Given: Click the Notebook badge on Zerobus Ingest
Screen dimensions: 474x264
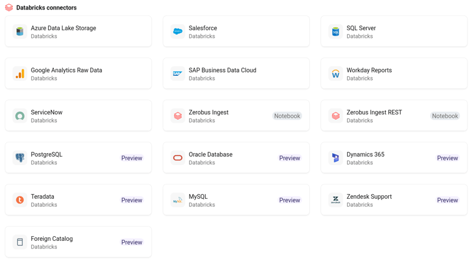Looking at the screenshot, I should (287, 116).
